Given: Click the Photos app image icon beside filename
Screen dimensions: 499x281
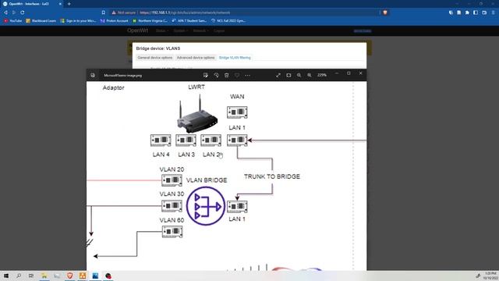Looking at the screenshot, I should click(93, 75).
